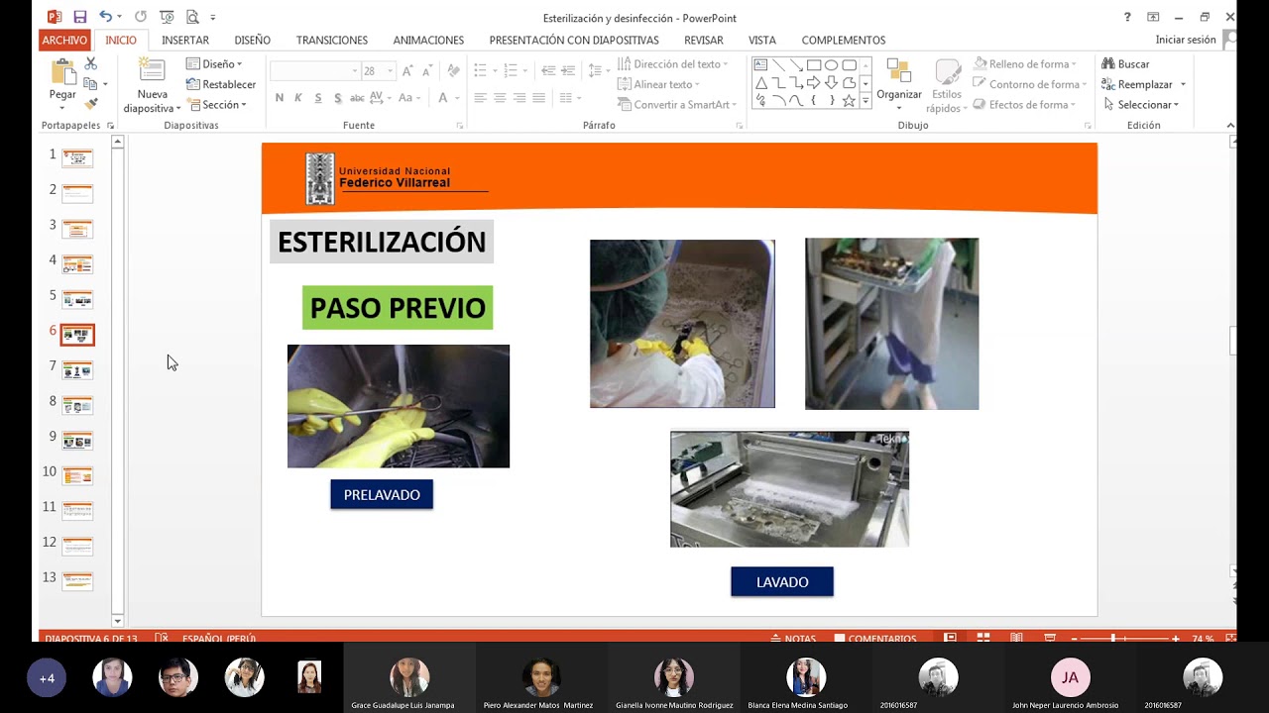Select straight line shape in gallery
Screen dimensions: 1269x713
click(778, 65)
